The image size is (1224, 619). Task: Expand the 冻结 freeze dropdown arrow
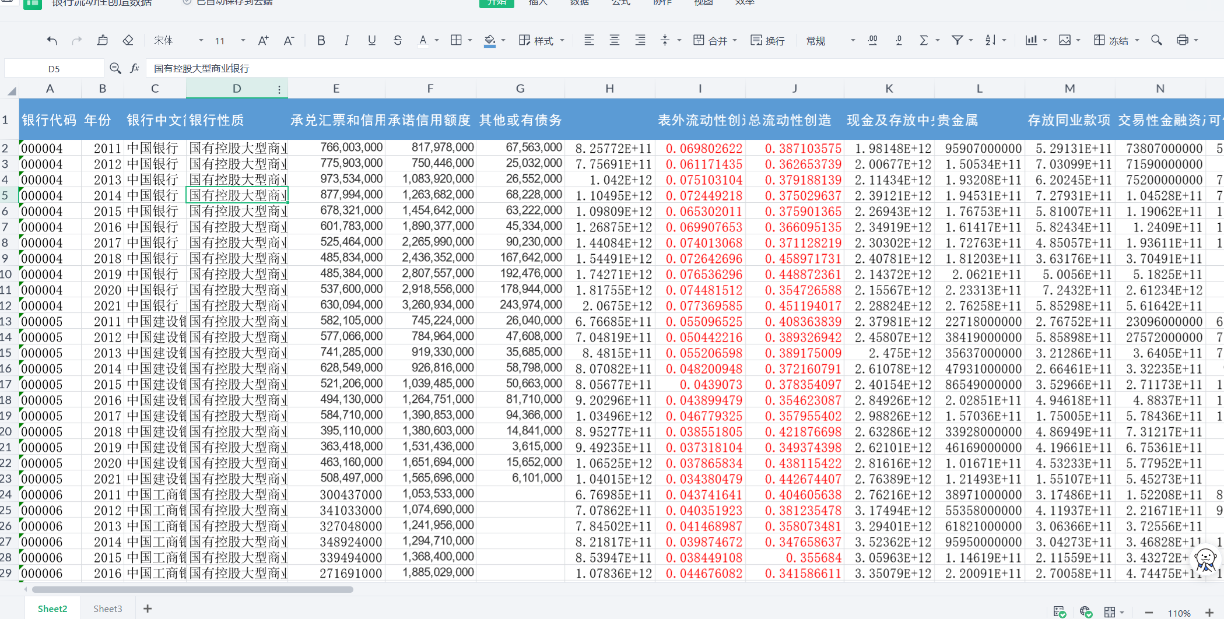1137,40
